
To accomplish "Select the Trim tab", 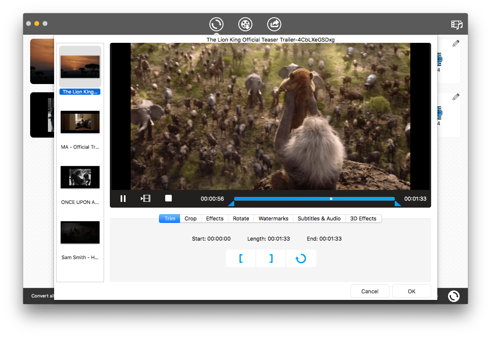I will coord(170,219).
